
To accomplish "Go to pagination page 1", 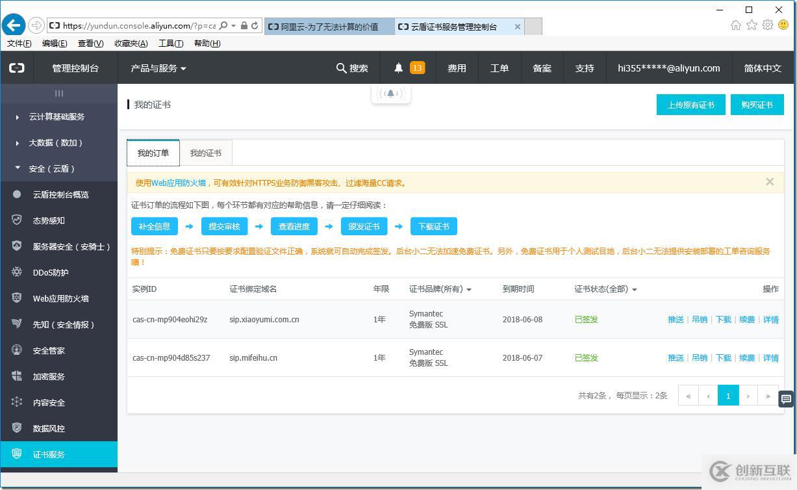I will (728, 395).
